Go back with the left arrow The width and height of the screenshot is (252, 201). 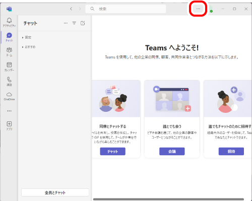(71, 9)
